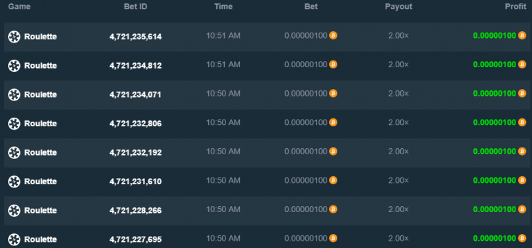Click the Roulette icon for bet 4,721,227,695

pyautogui.click(x=14, y=239)
